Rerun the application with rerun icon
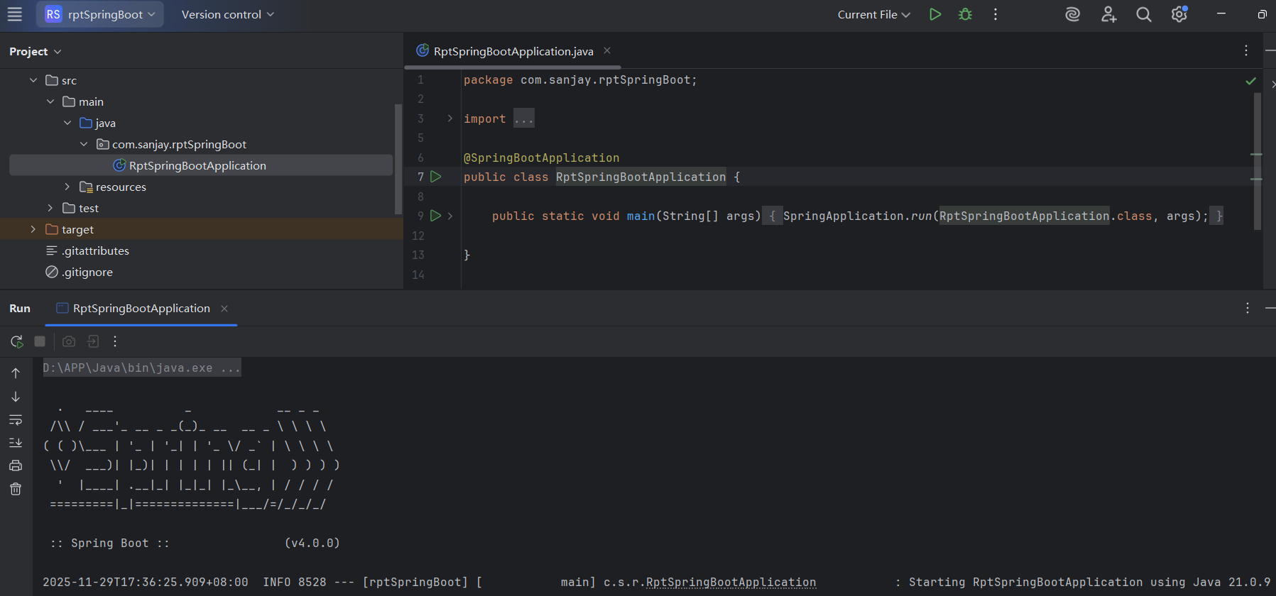 click(16, 341)
